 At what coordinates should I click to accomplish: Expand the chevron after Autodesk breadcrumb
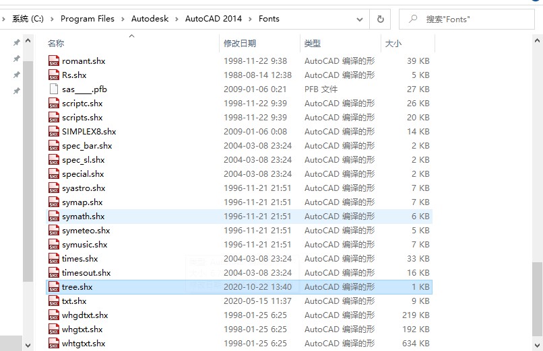[177, 19]
